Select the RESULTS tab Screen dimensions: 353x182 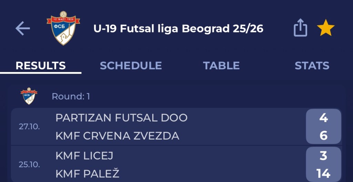click(x=41, y=65)
